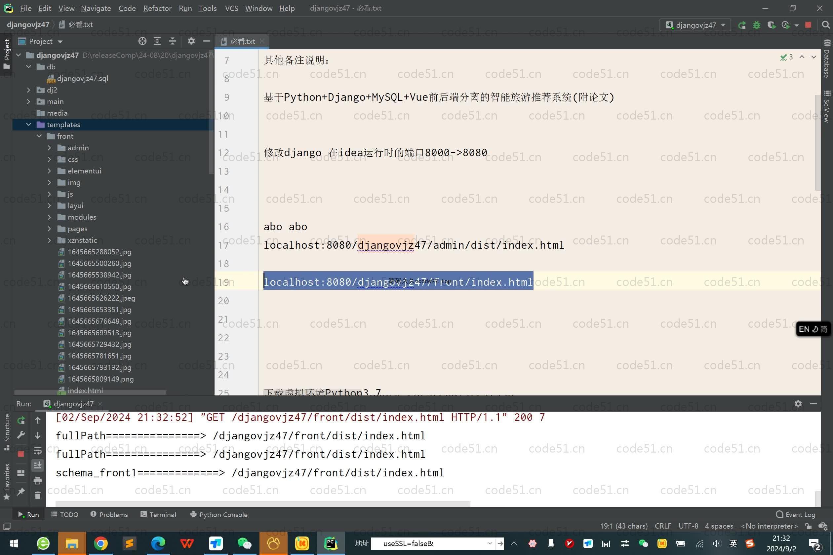This screenshot has height=555, width=833.
Task: Hide Run tool window minus icon
Action: pyautogui.click(x=813, y=404)
